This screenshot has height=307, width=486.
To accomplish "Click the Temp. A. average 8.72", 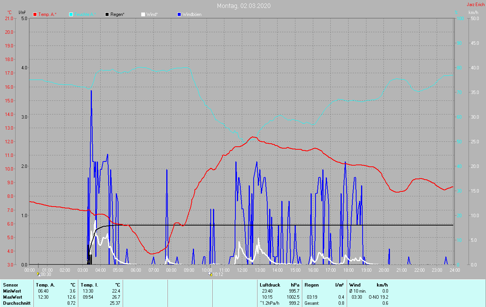I will point(71,303).
